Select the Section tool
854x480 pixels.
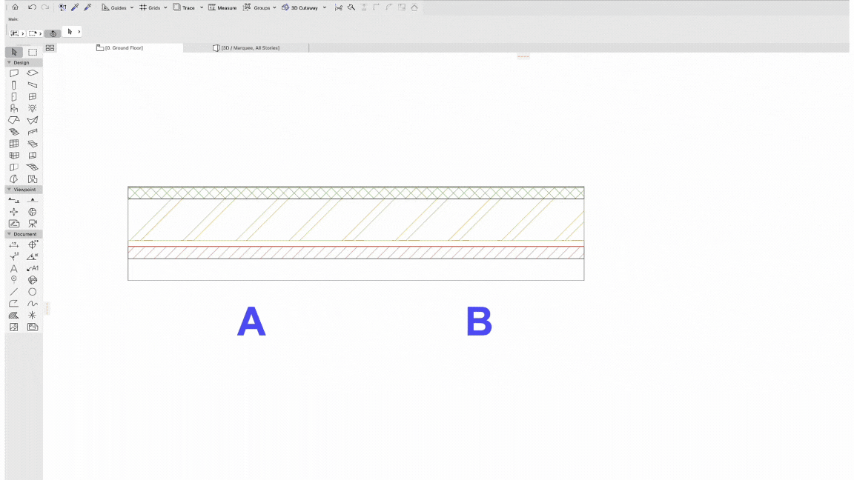tap(14, 200)
